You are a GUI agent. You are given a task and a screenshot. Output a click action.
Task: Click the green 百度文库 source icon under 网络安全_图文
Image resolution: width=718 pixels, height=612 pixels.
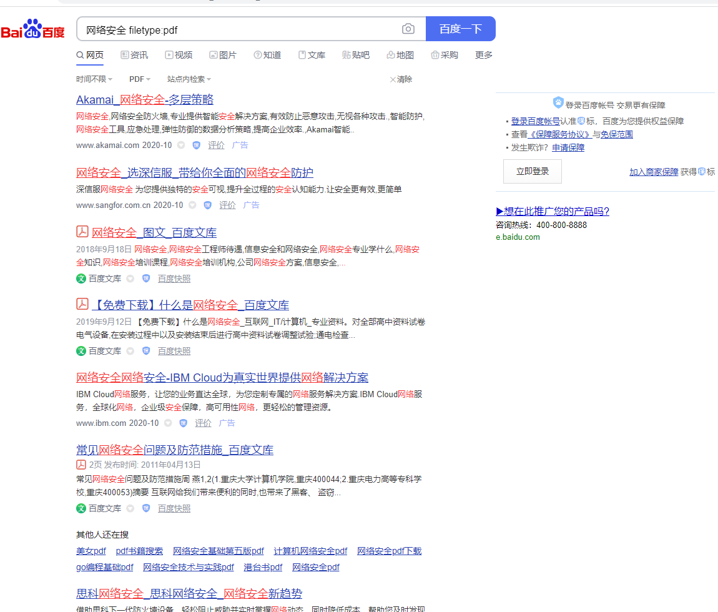81,279
